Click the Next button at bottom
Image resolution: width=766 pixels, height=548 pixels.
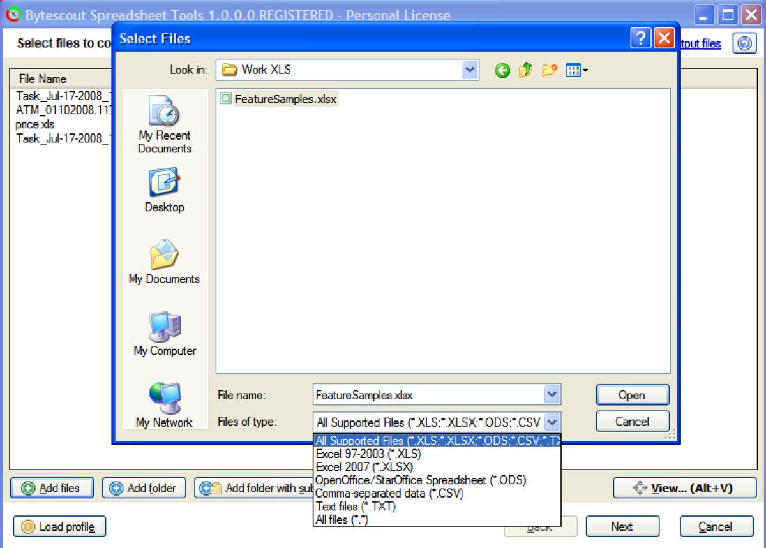pos(622,526)
